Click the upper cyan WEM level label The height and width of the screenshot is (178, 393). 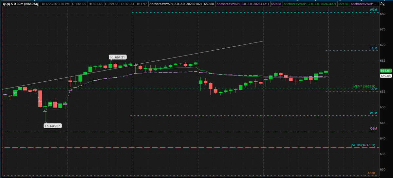click(x=373, y=10)
